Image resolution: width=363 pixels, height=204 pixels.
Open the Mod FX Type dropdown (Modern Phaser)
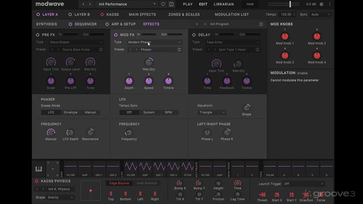point(154,42)
